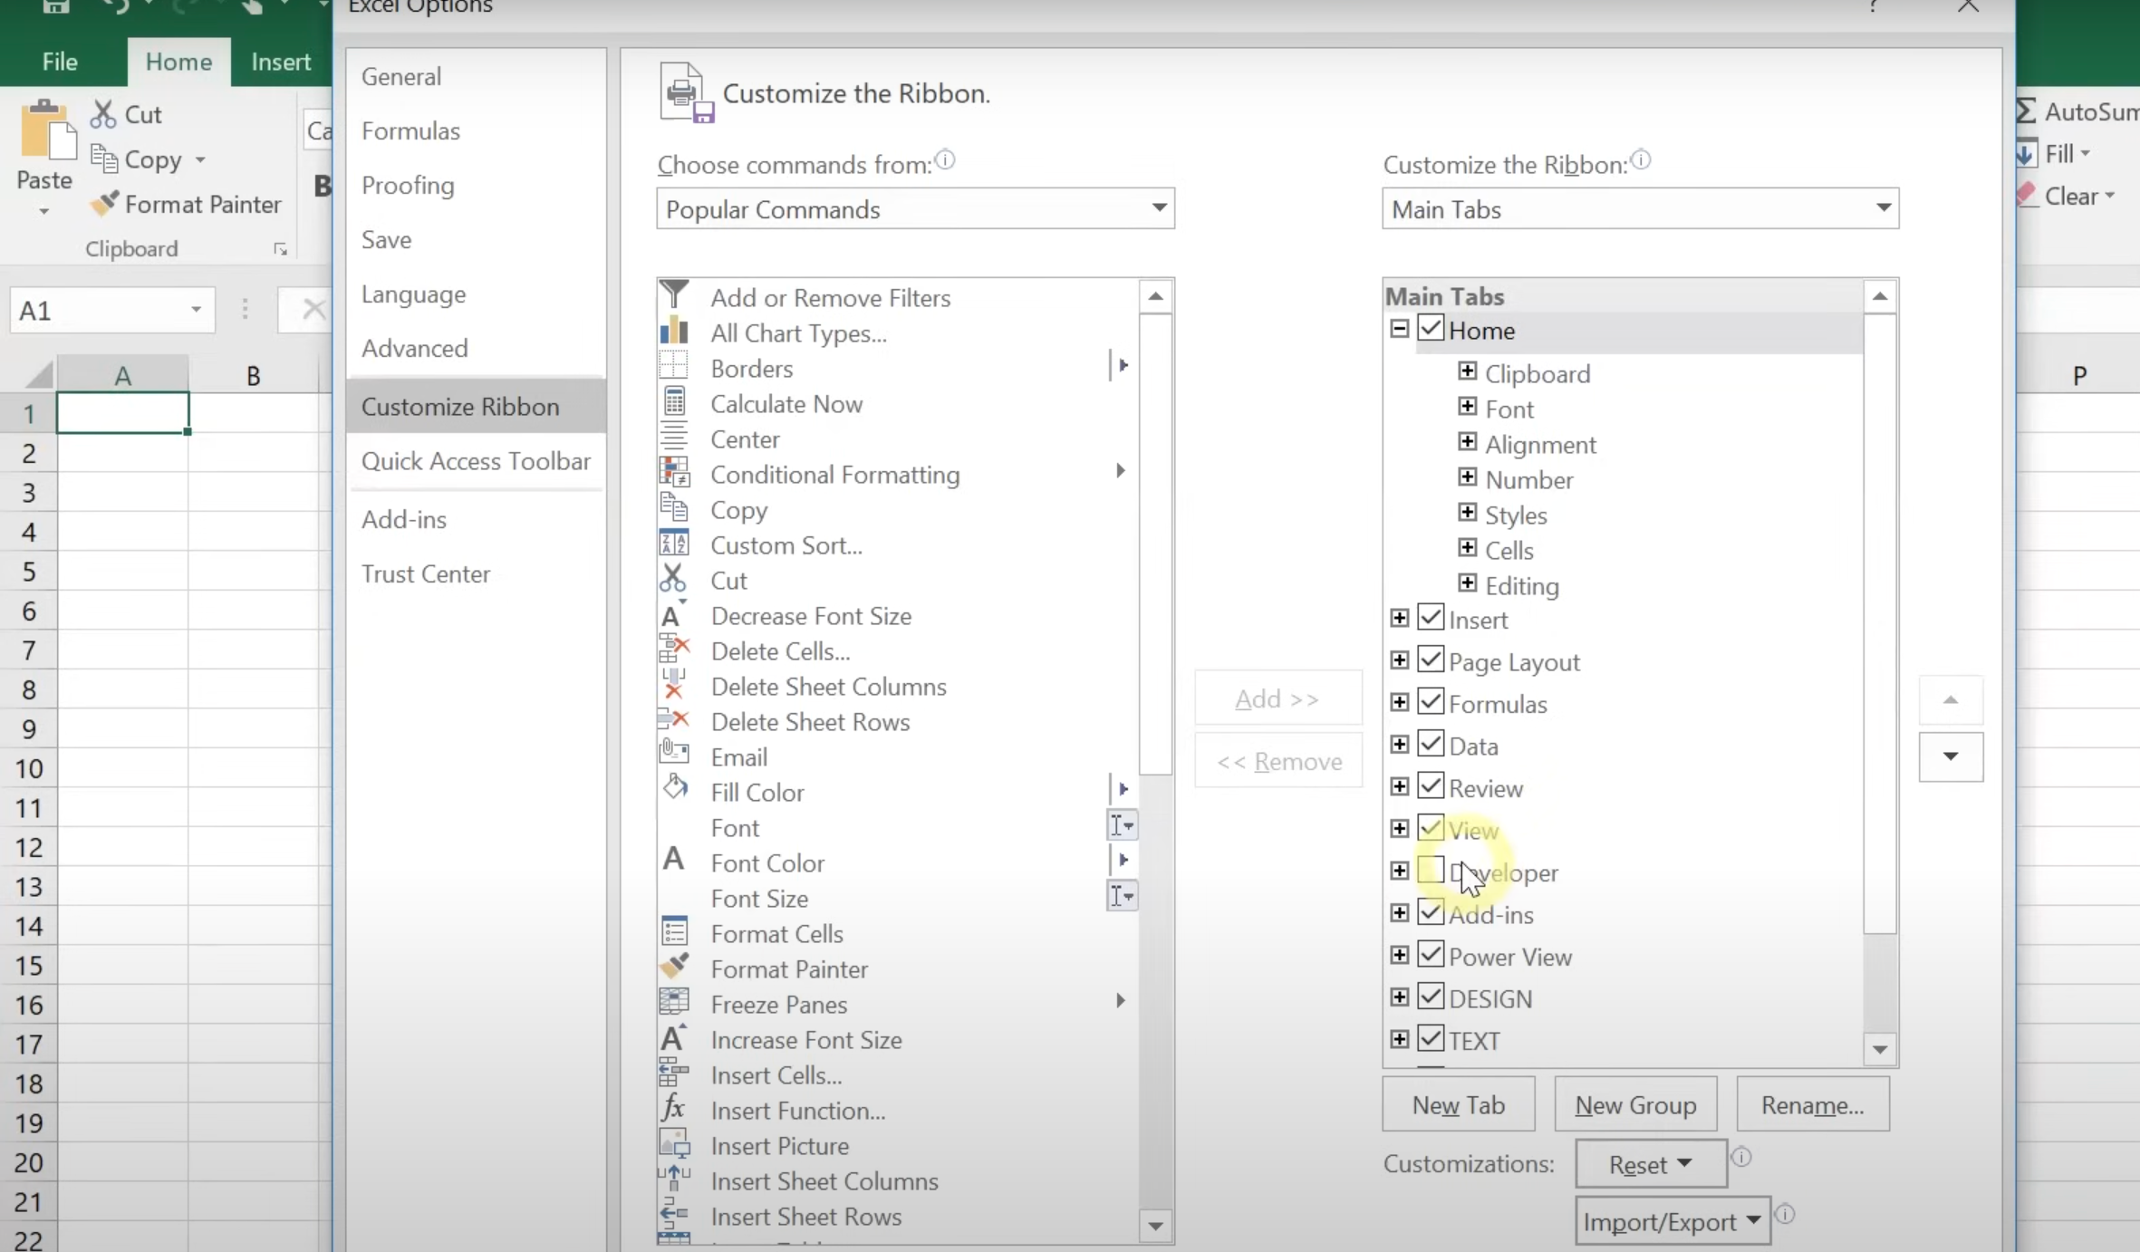Click the Delete Sheet Rows icon
Screen dimensions: 2140x1252
coord(674,720)
